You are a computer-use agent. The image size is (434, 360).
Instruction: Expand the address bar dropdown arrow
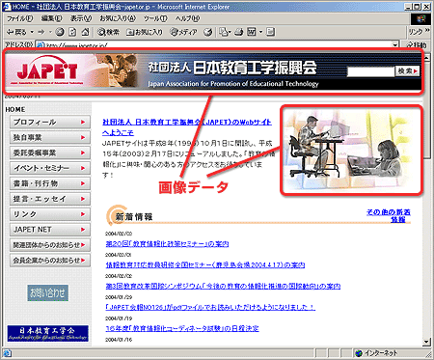click(x=395, y=44)
